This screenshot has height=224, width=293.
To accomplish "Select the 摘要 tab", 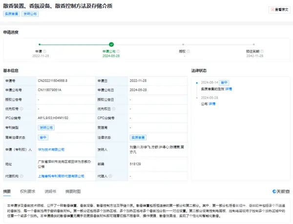I will (7, 191).
